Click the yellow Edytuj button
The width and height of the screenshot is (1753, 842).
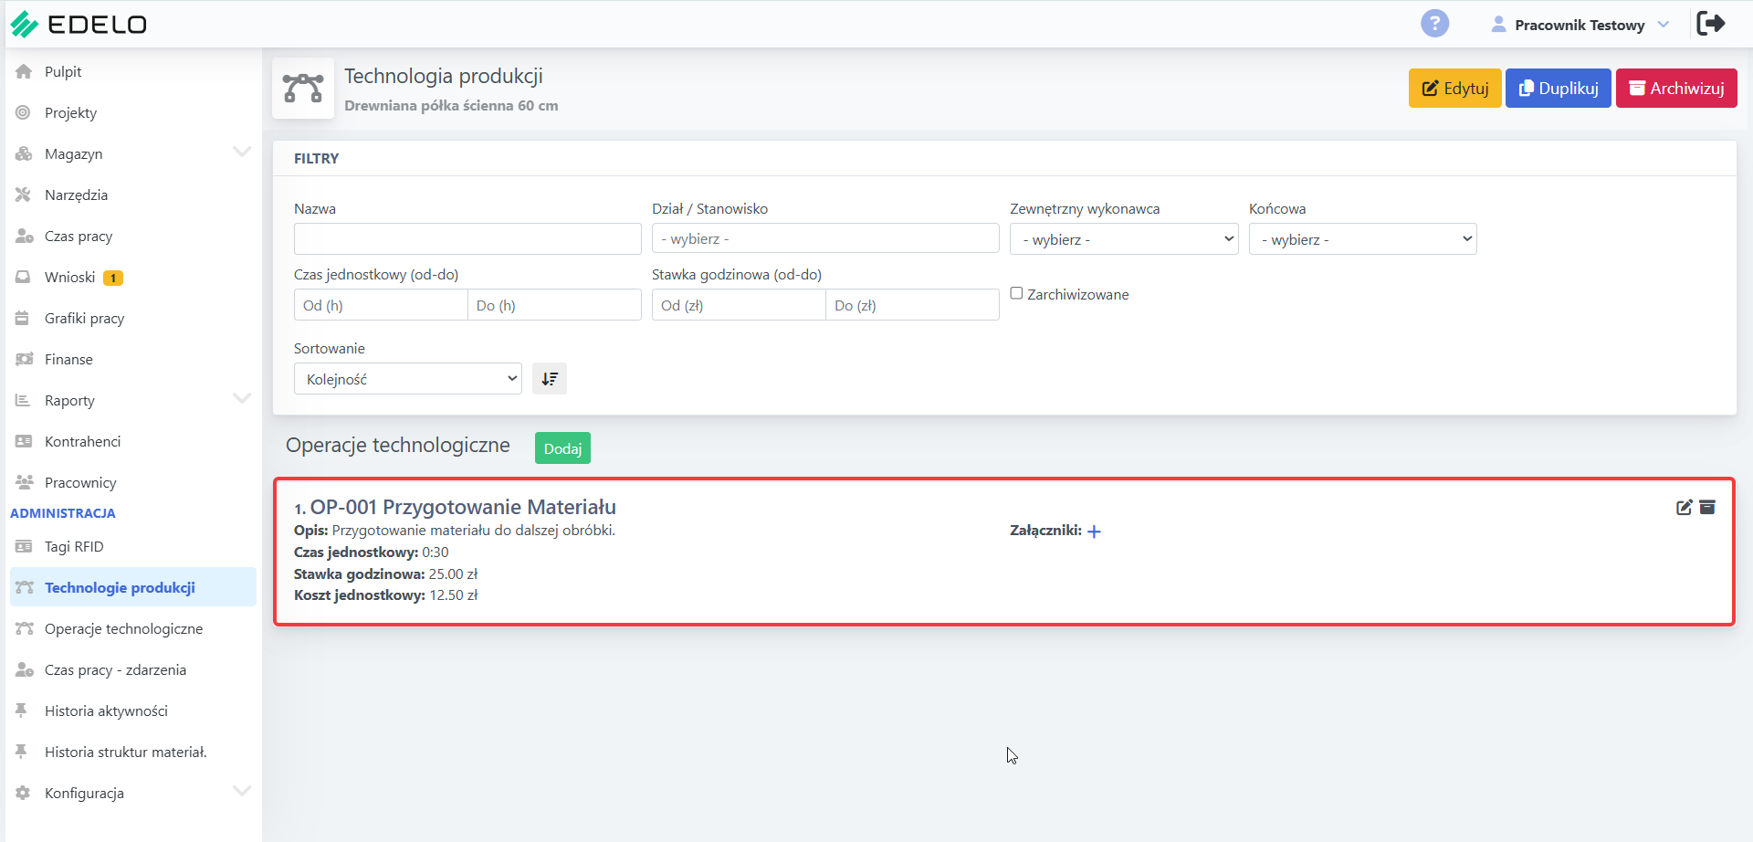1454,89
